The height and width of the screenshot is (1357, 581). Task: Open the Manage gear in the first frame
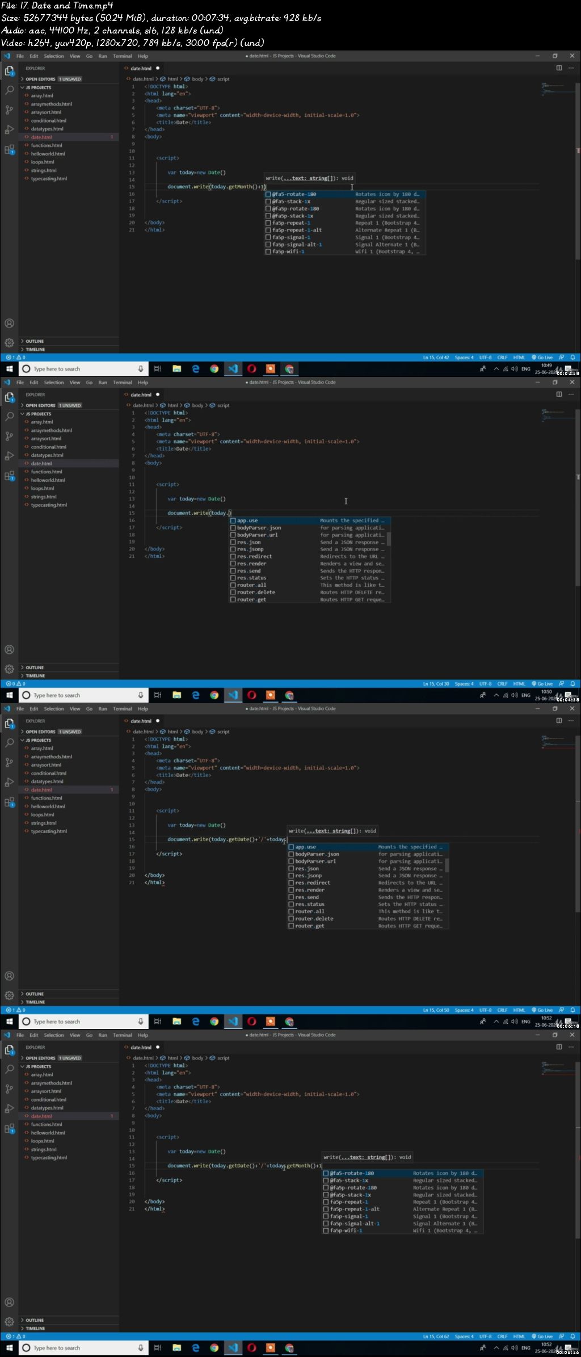point(9,343)
